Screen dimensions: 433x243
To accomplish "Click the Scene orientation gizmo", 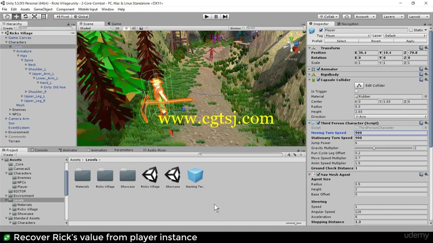I will click(x=292, y=45).
